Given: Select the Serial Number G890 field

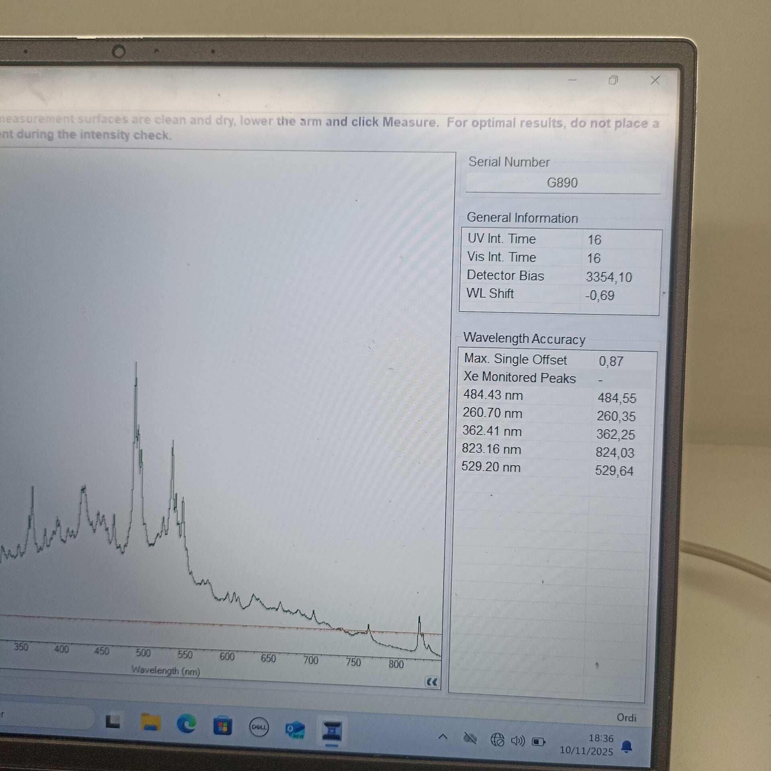Looking at the screenshot, I should point(562,183).
